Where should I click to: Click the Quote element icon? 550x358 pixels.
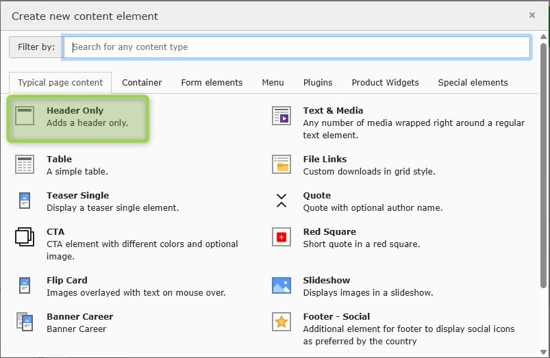tap(282, 201)
